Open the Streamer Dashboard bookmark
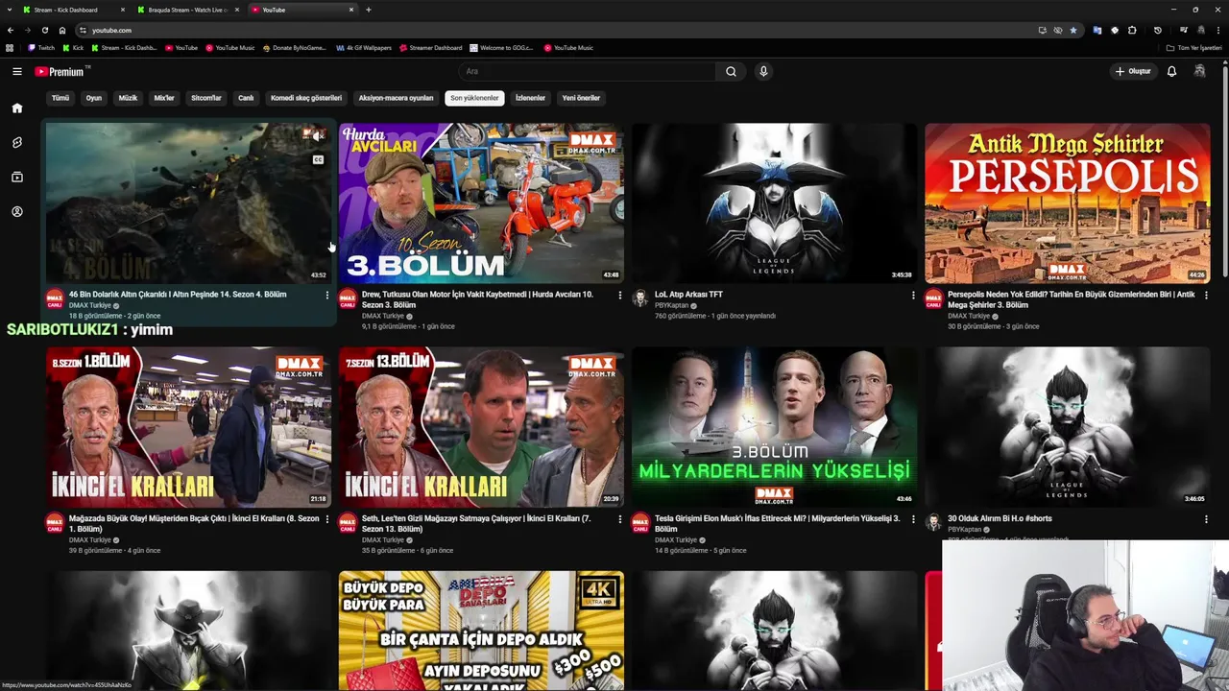The image size is (1229, 691). coord(432,48)
